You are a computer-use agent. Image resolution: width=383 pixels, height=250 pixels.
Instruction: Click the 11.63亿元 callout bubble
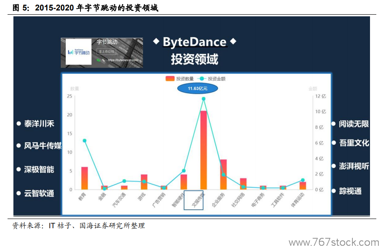point(198,88)
